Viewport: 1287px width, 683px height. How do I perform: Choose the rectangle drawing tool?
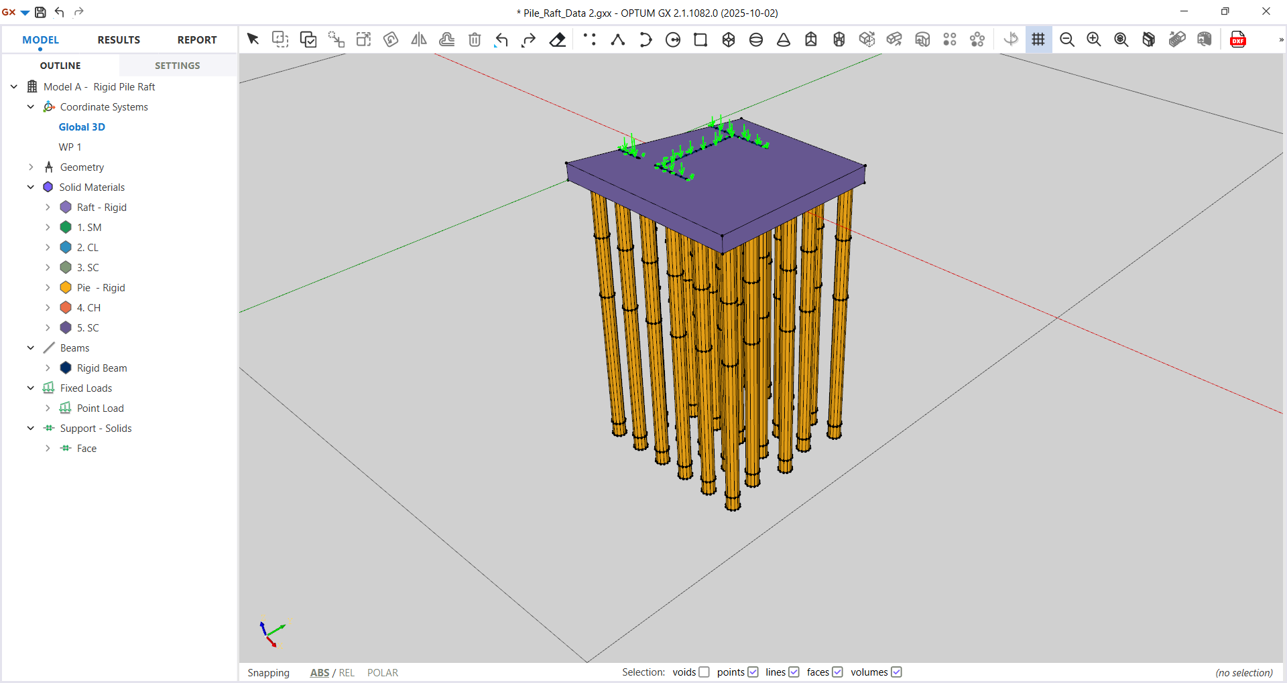pos(700,40)
